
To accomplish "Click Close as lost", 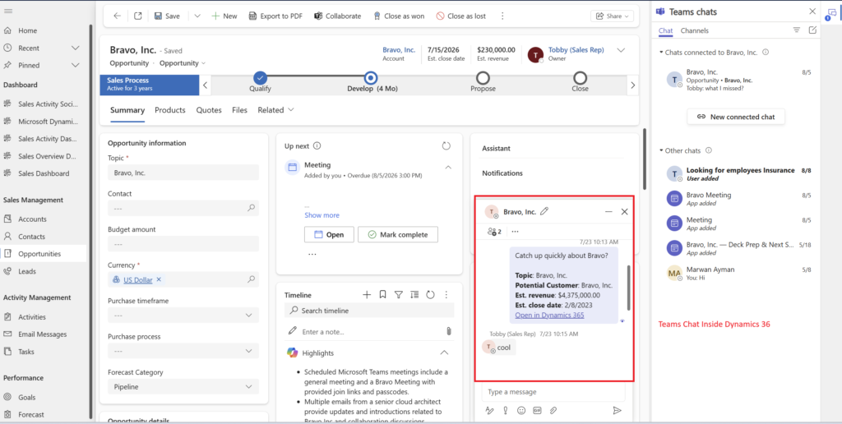I will click(x=460, y=16).
